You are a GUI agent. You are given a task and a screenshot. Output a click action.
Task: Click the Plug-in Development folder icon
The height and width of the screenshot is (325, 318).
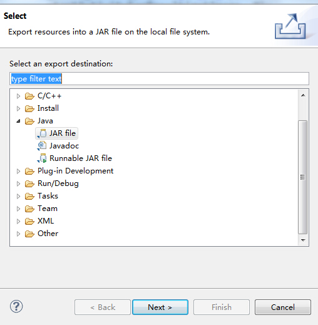tap(29, 172)
